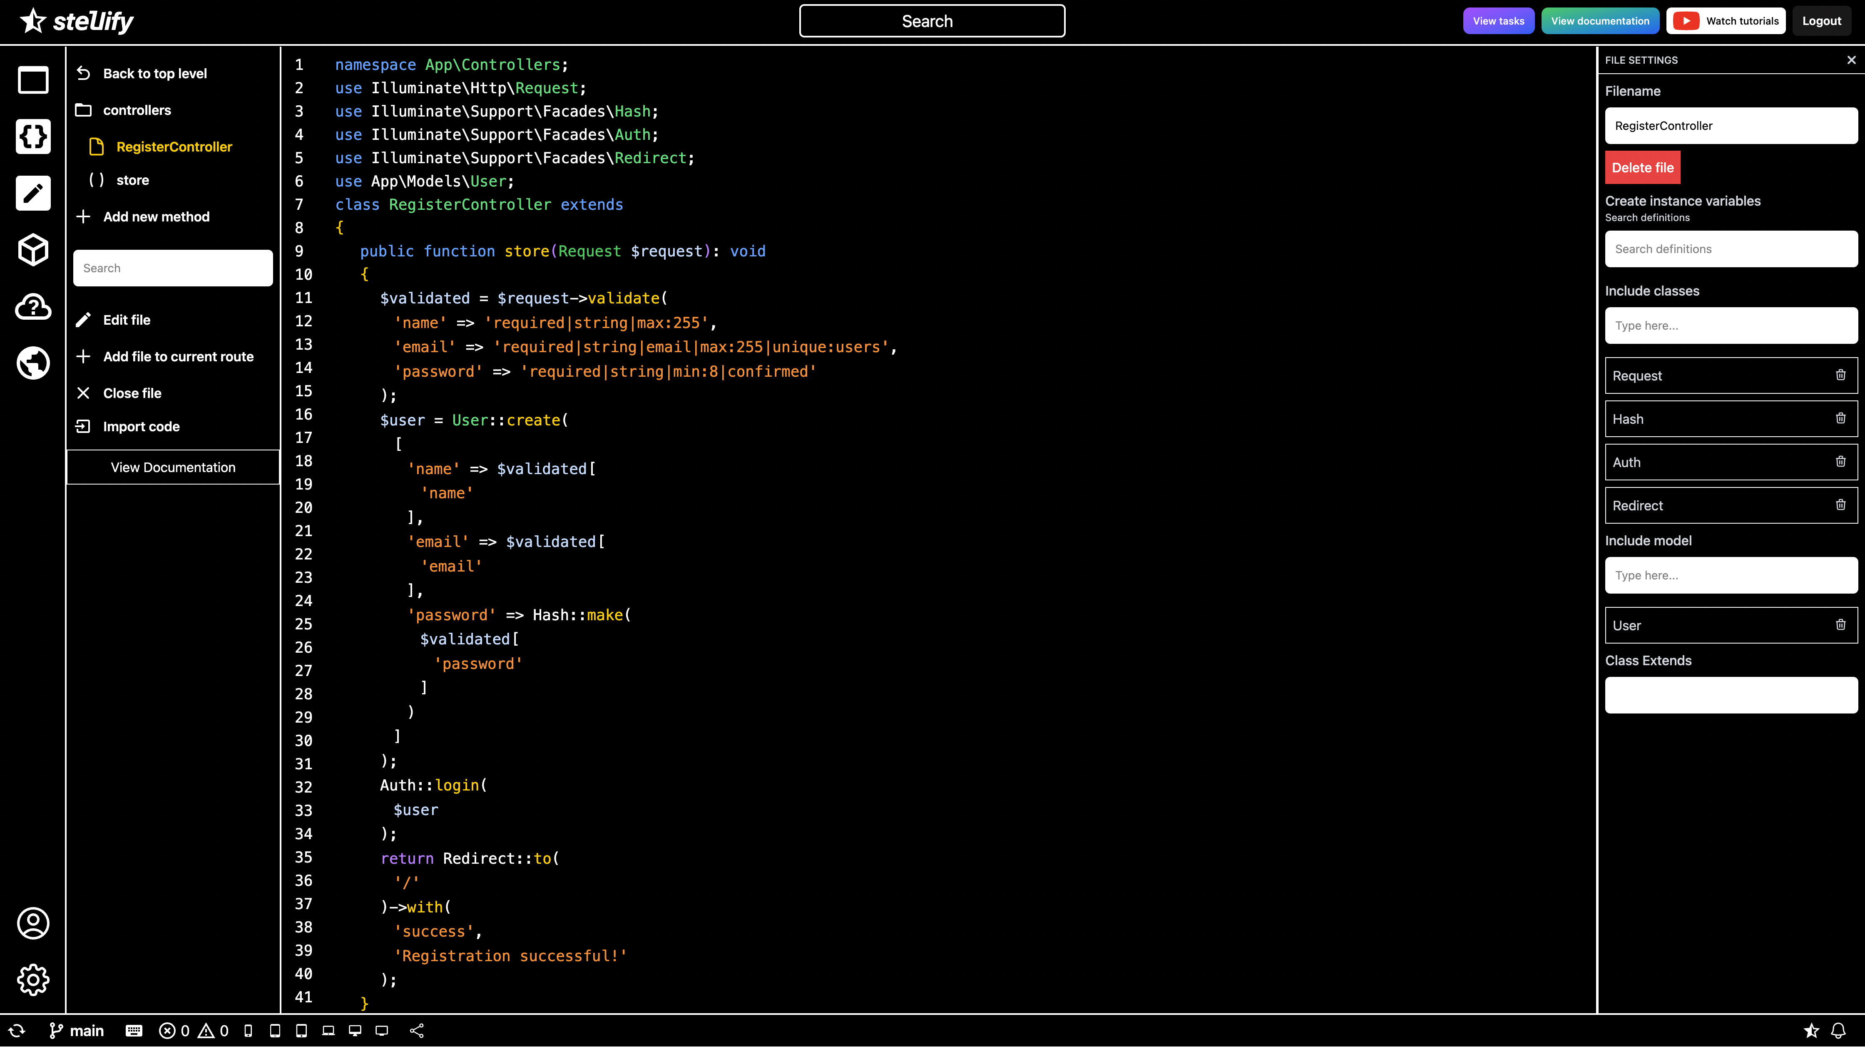Open the cloud help panel
This screenshot has width=1865, height=1049.
coord(32,306)
